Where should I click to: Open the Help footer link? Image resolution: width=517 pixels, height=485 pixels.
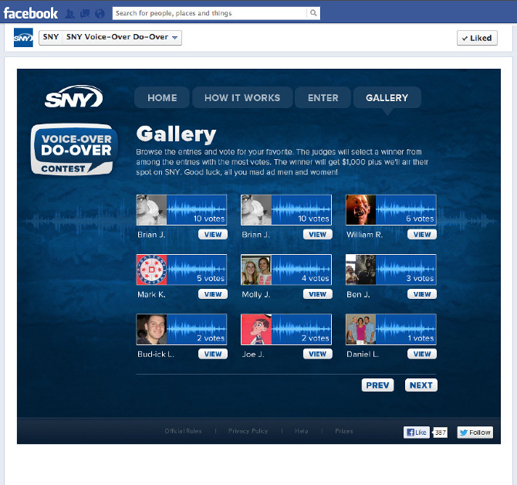302,431
